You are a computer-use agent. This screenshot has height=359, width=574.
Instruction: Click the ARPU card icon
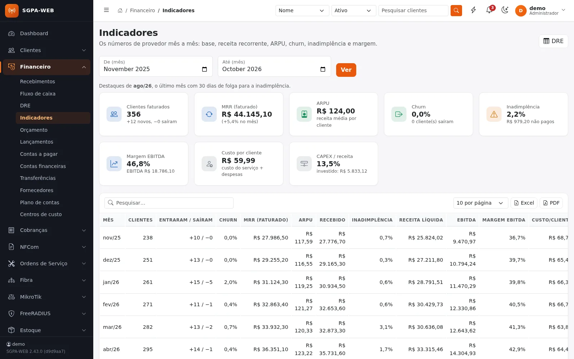pos(304,114)
